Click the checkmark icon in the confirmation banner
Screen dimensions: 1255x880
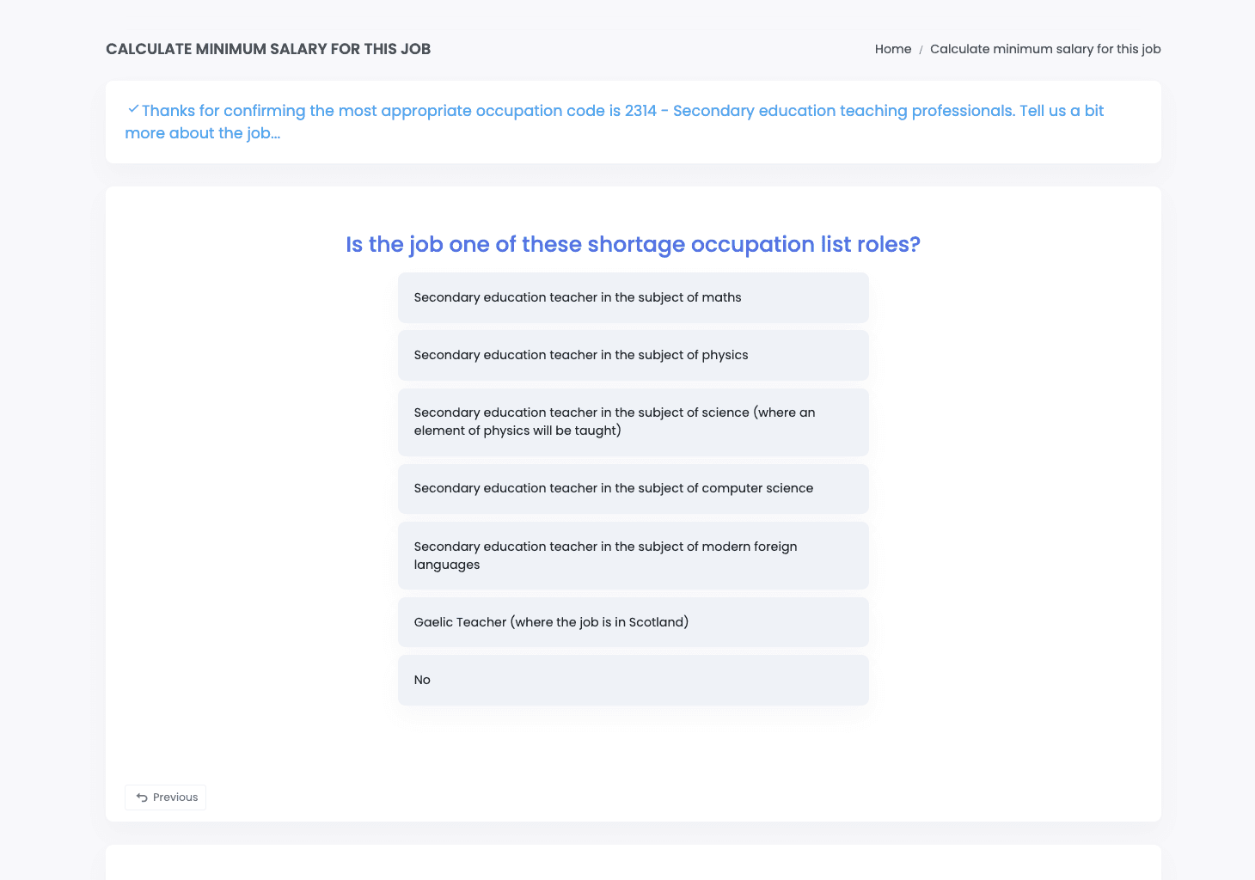pos(132,109)
